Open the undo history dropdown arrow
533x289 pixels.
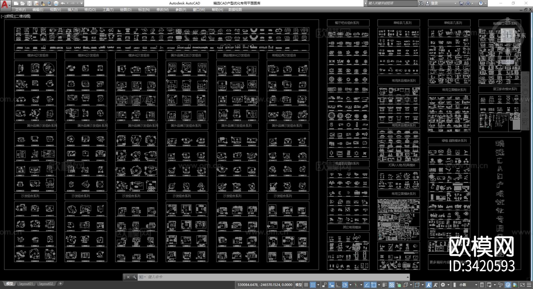68,3
